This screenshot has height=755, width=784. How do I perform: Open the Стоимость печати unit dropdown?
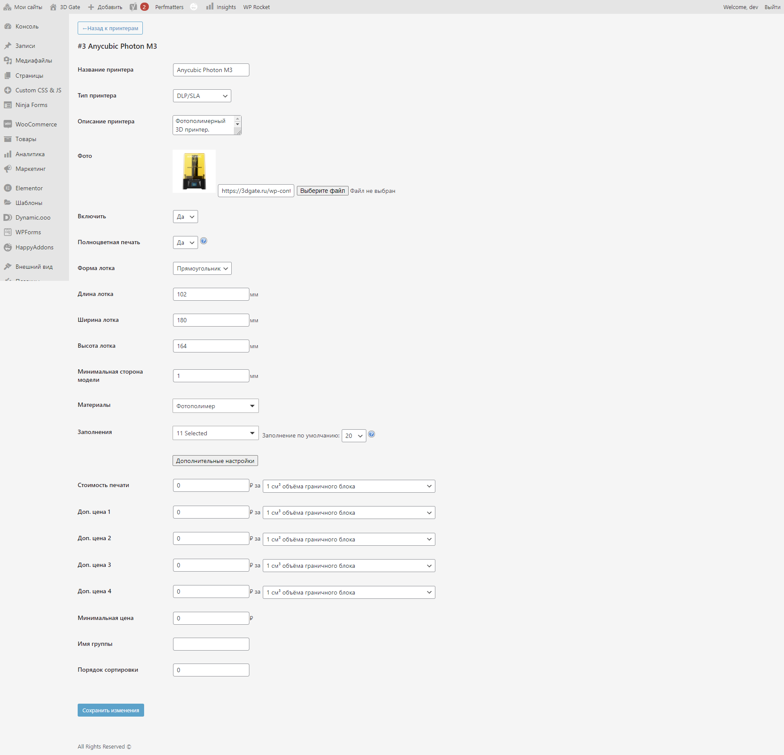click(349, 486)
